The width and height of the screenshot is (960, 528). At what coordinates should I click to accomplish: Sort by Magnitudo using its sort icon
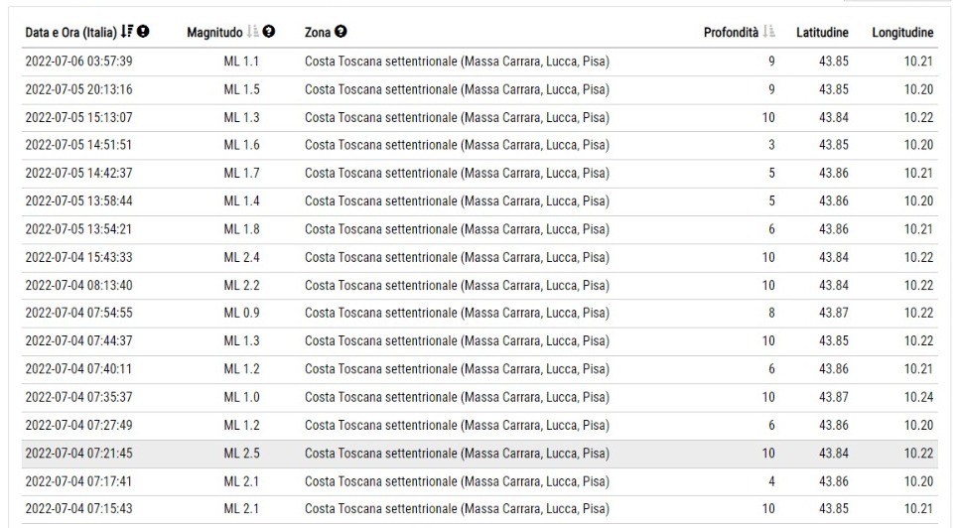(252, 31)
